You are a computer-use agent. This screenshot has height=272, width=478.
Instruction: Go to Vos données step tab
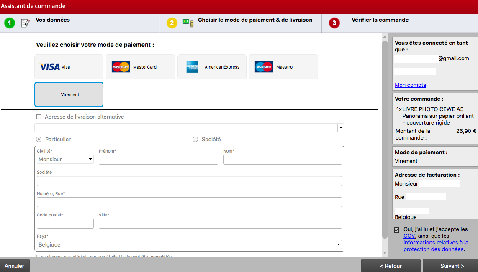click(x=53, y=20)
